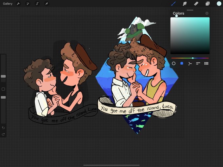
Task: Click the brush opacity slider handle
Action: [x=3, y=98]
